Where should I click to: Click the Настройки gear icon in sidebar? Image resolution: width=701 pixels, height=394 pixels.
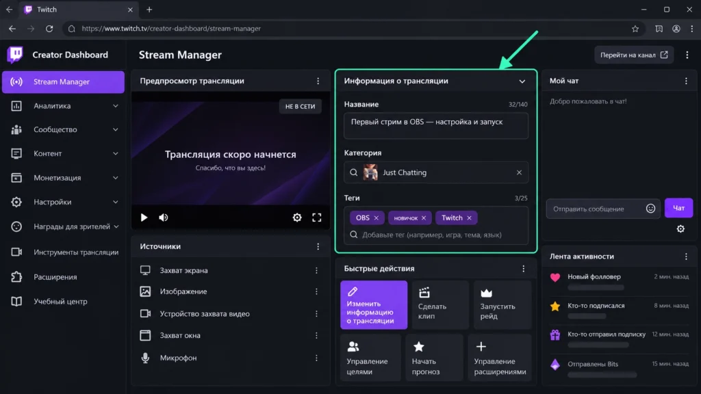click(16, 202)
